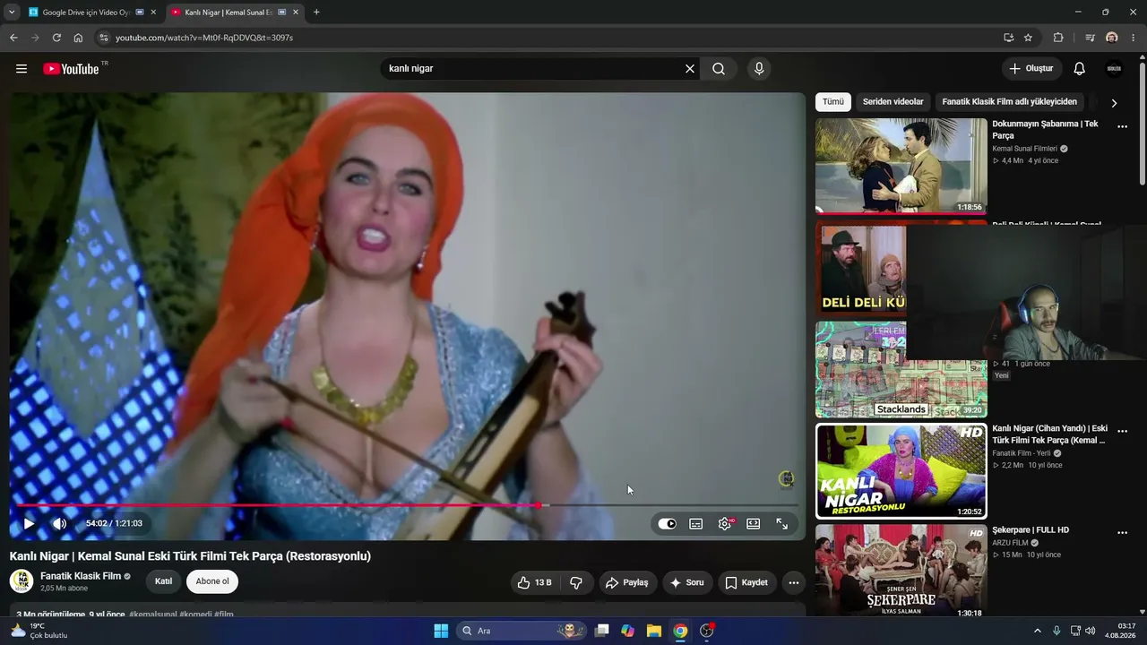Open Chrome tab search dropdown

12,13
